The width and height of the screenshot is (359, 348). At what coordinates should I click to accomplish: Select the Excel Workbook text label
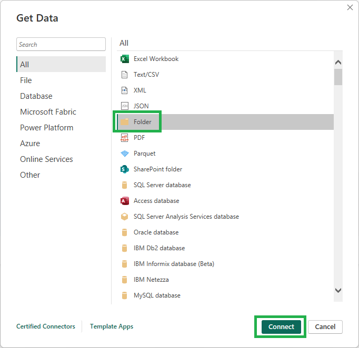pyautogui.click(x=156, y=59)
